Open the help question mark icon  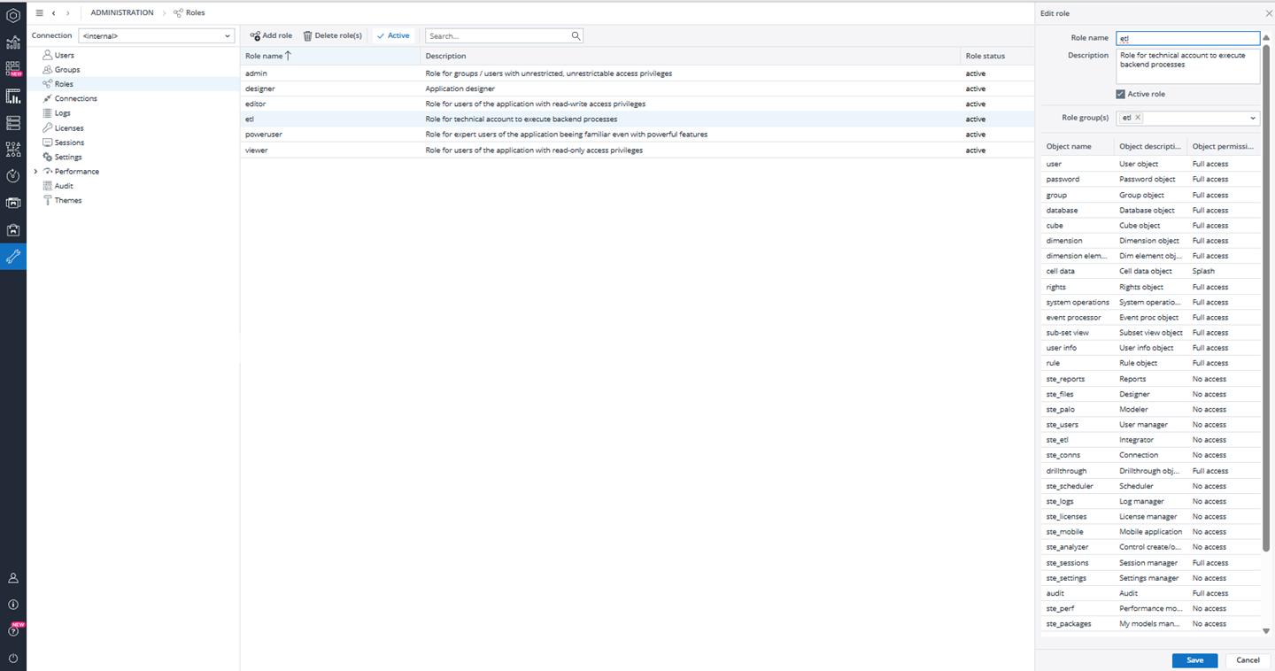(x=13, y=631)
